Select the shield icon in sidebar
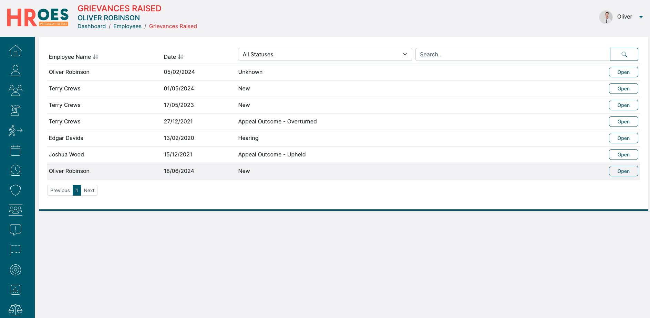650x318 pixels. 16,190
